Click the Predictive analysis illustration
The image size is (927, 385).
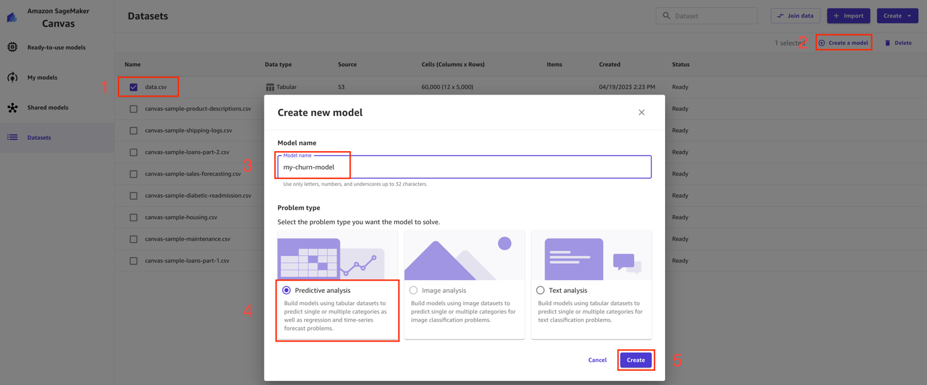(x=337, y=255)
